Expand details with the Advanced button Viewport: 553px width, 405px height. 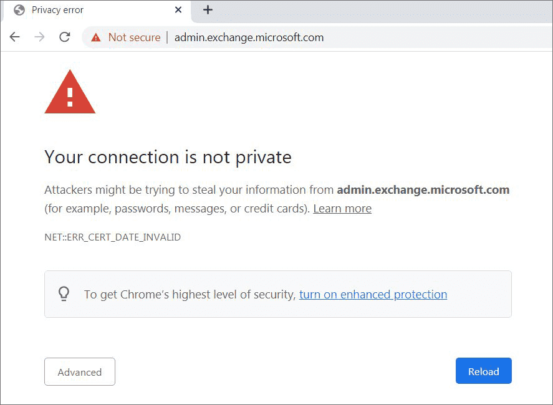click(80, 372)
